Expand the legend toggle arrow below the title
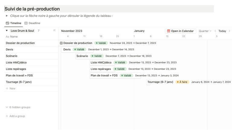This screenshot has width=232, height=130. 7,16
